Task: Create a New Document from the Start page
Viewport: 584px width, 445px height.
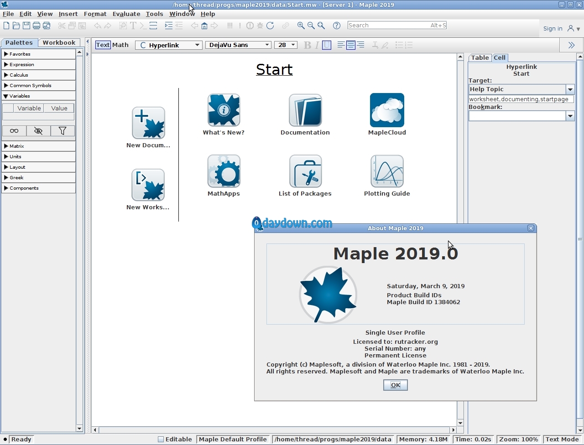Action: (148, 123)
